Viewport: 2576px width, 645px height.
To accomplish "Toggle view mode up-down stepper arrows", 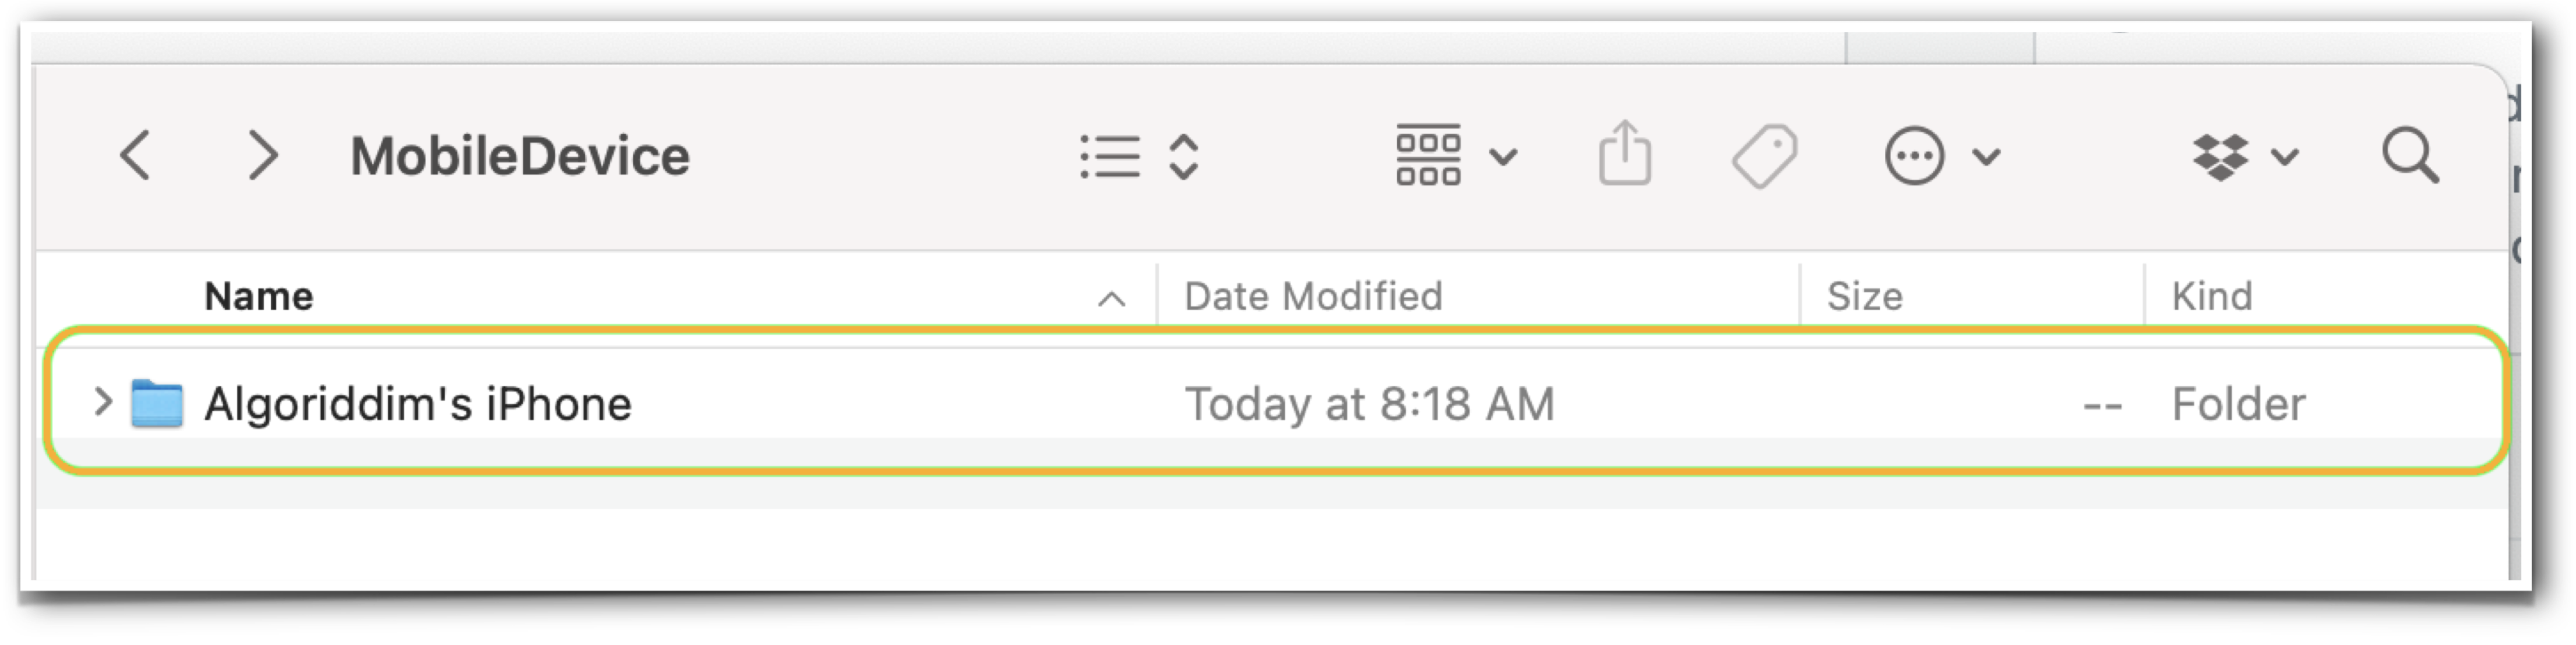I will 1184,157.
